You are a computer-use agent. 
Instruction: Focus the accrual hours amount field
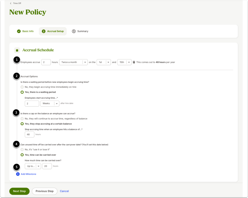point(46,62)
